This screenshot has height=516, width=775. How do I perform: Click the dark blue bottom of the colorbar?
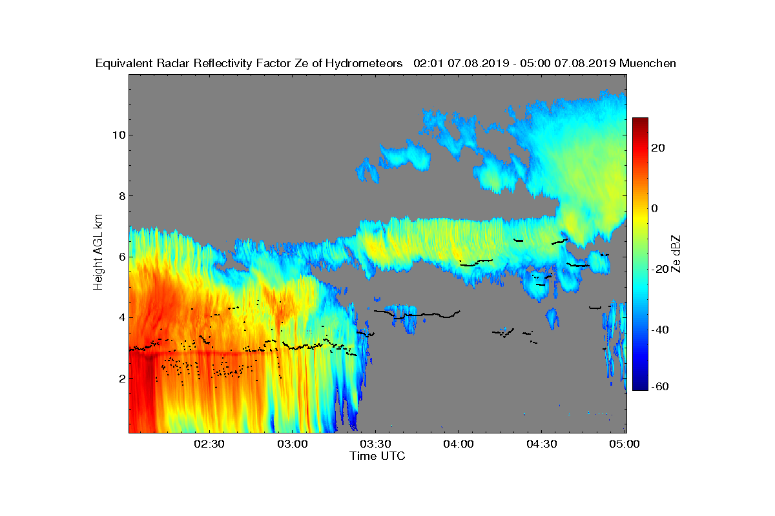tap(640, 386)
